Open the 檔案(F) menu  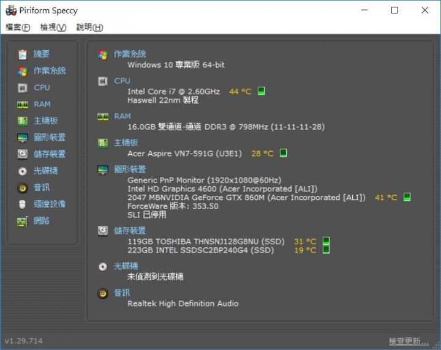pos(18,28)
